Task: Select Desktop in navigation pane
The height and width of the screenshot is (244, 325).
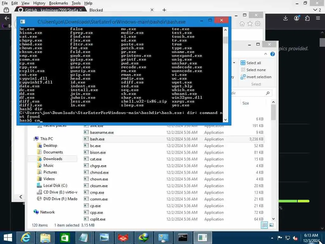Action: pyautogui.click(x=50, y=146)
